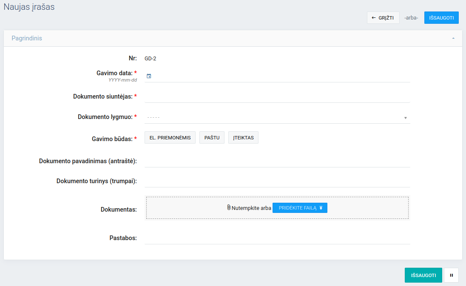Viewport: 466px width, 286px height.
Task: Click the pause icon button beside bottom Išsaugoti
Action: 451,275
